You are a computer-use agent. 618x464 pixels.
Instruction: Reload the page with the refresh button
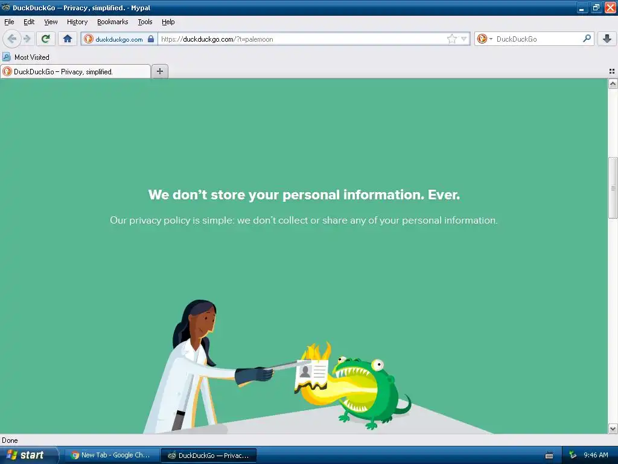[46, 39]
